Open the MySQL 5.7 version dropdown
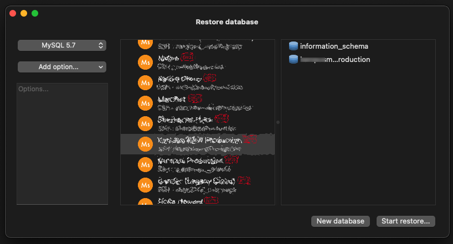Image resolution: width=453 pixels, height=244 pixels. pyautogui.click(x=62, y=45)
